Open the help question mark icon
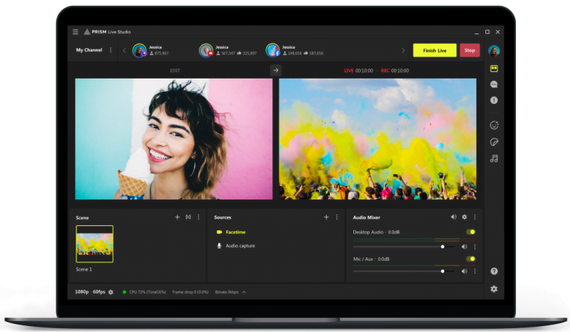Screen dimensions: 570x332 coord(494,271)
